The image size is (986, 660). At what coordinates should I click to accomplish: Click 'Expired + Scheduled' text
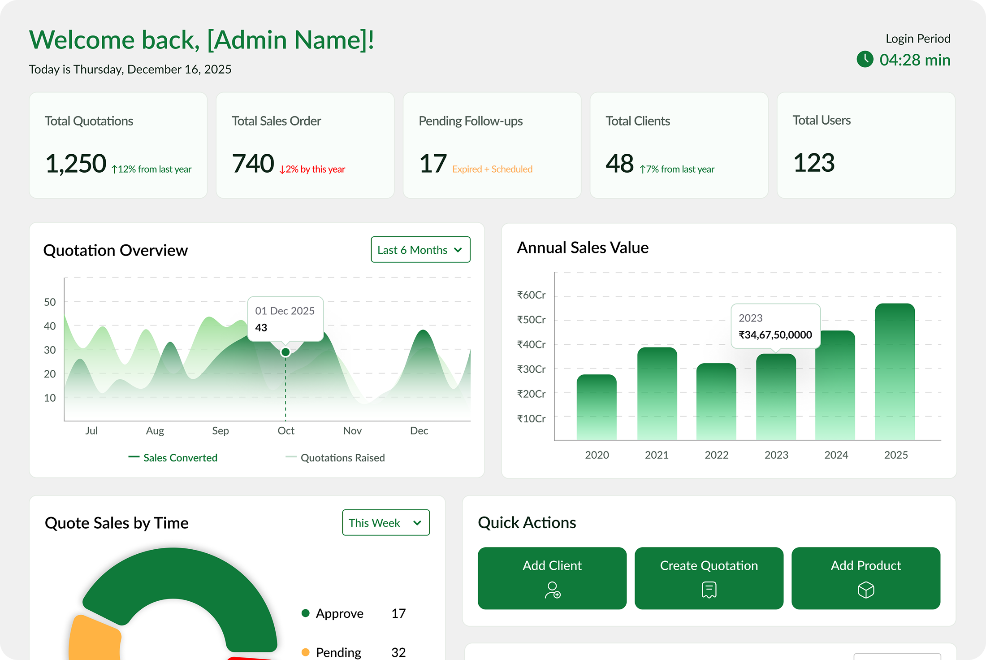(x=492, y=169)
